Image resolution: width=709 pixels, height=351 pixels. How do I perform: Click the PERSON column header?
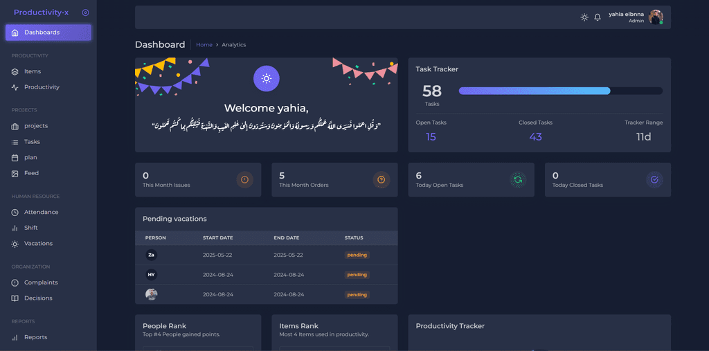click(x=156, y=238)
